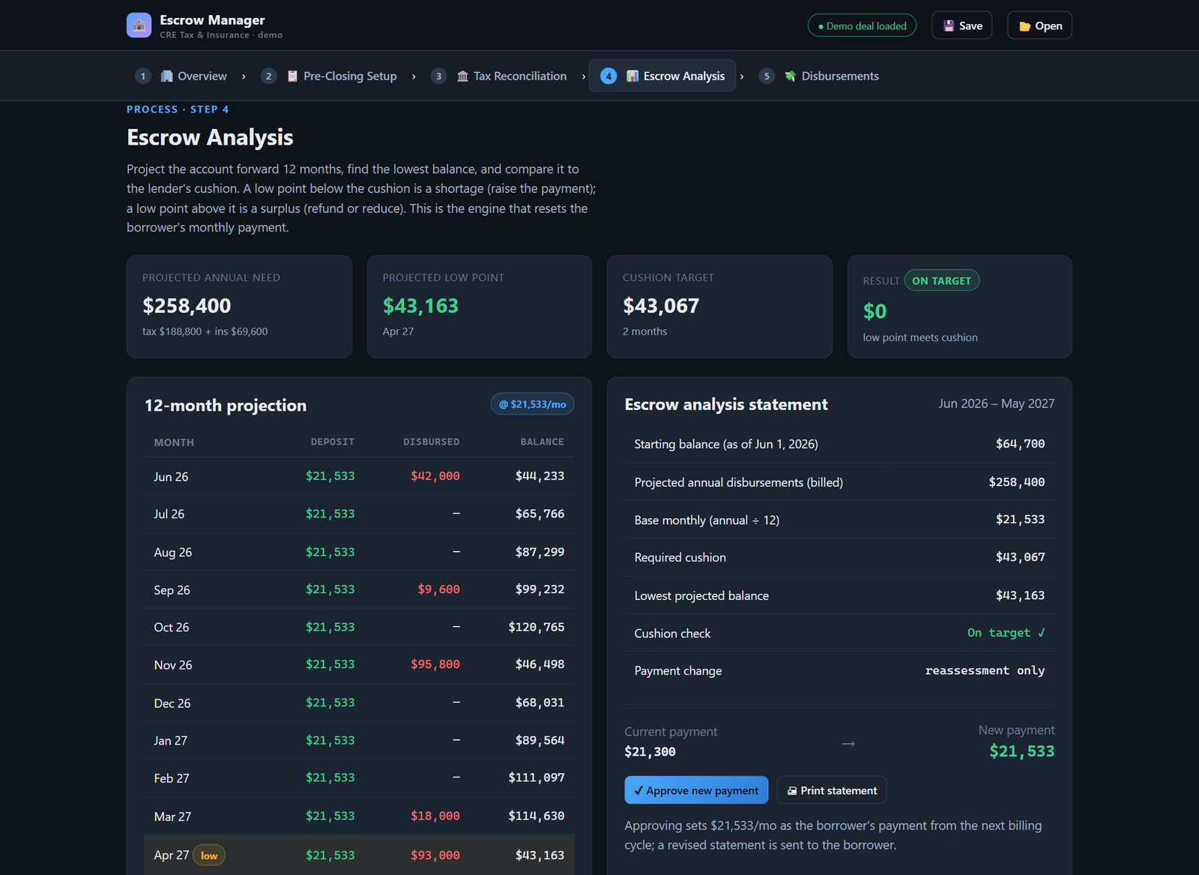Click the Save button
This screenshot has height=875, width=1199.
pyautogui.click(x=962, y=25)
